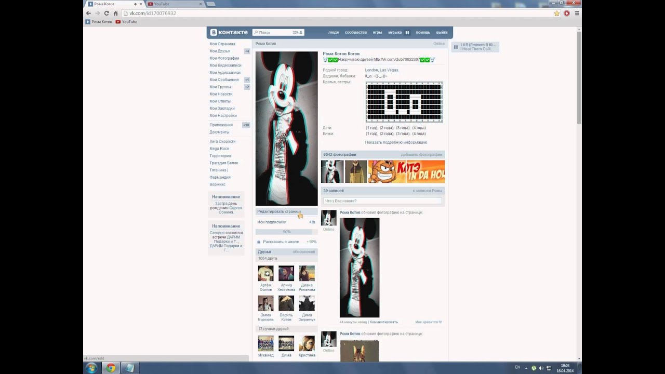The image size is (665, 374).
Task: Click uTorrent tray icon
Action: (534, 368)
